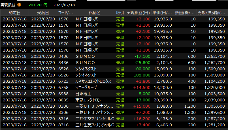
Task: Sort by the 実現損益(円) column header
Action: click(x=138, y=13)
